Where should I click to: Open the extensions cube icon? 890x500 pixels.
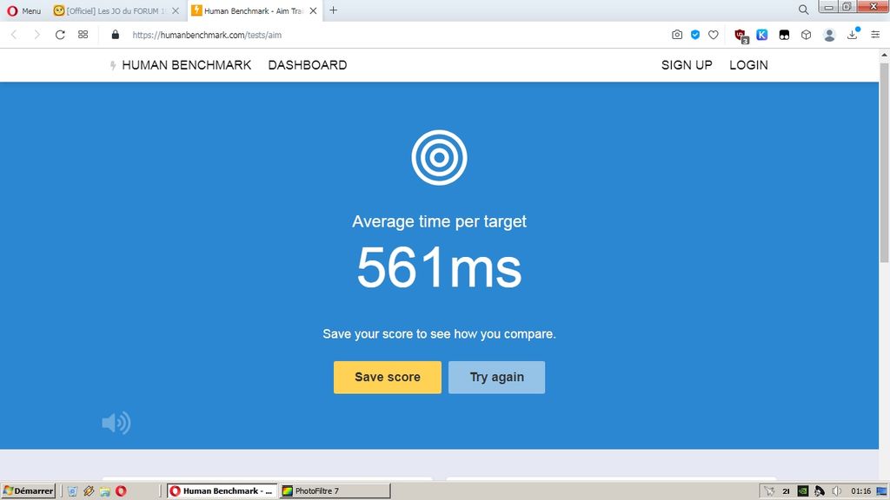[x=806, y=35]
